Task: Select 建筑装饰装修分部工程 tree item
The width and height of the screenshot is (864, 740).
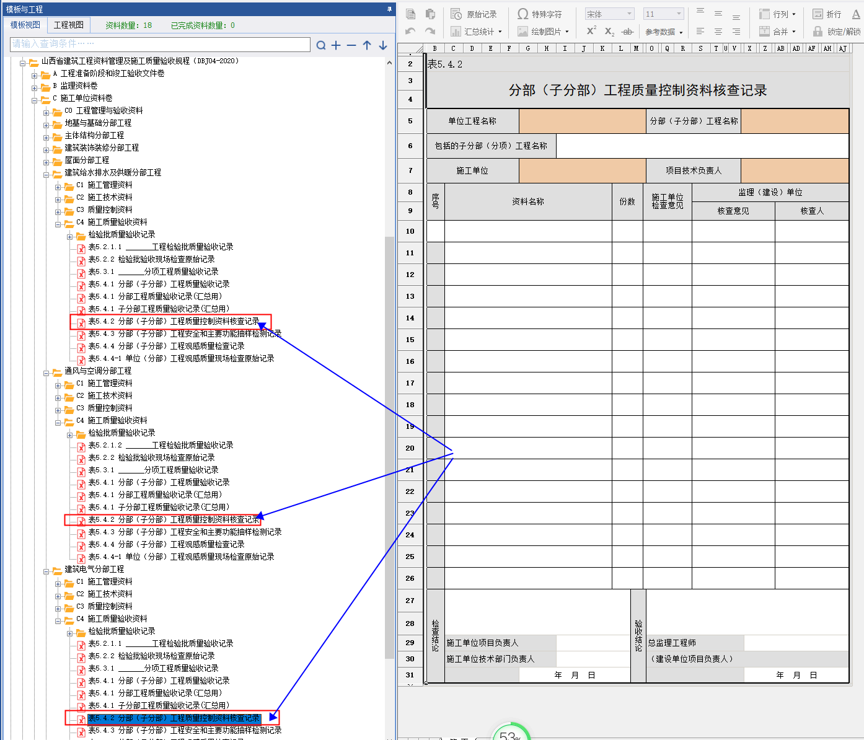Action: (102, 148)
